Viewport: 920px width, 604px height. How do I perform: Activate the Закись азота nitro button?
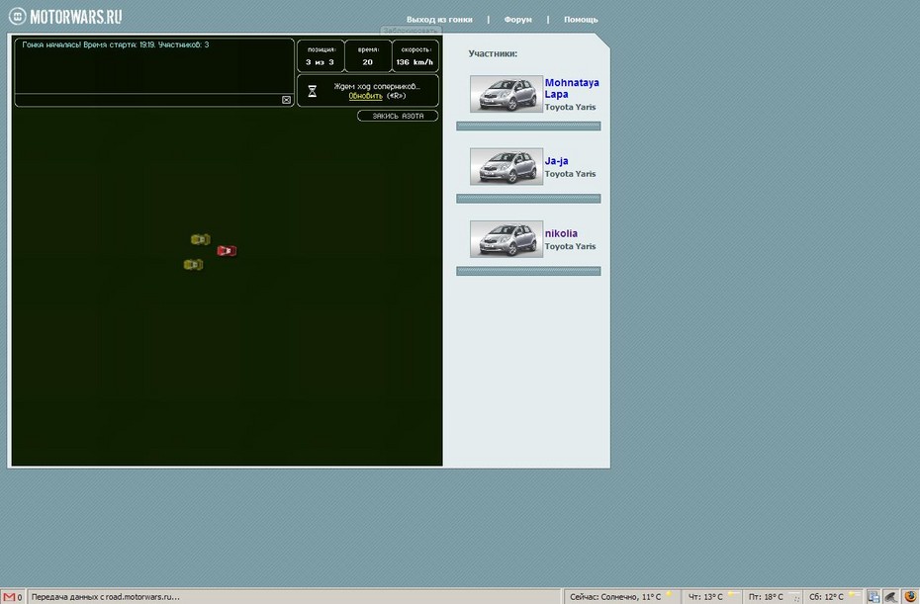pyautogui.click(x=398, y=116)
